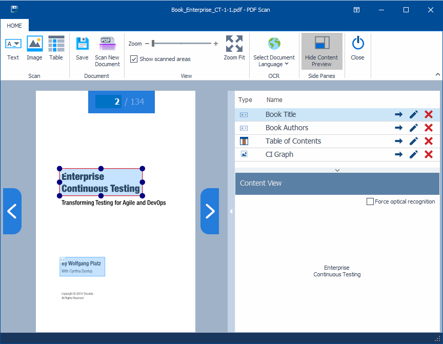The image size is (443, 344).
Task: Collapse the ribbon with the arrow
Action: (437, 75)
